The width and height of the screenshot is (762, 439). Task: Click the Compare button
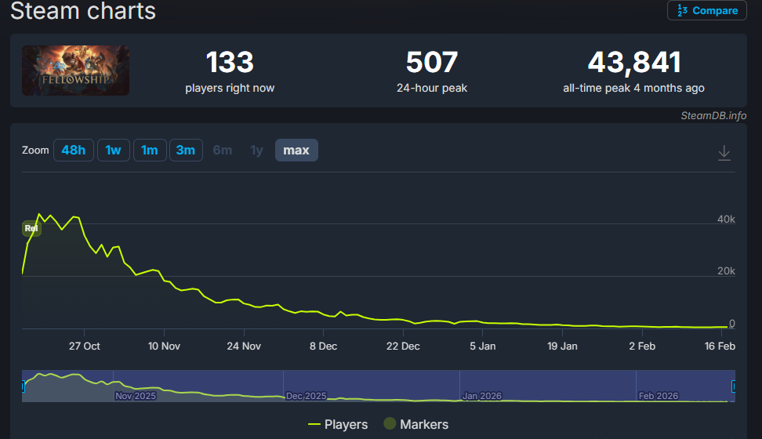[x=706, y=10]
